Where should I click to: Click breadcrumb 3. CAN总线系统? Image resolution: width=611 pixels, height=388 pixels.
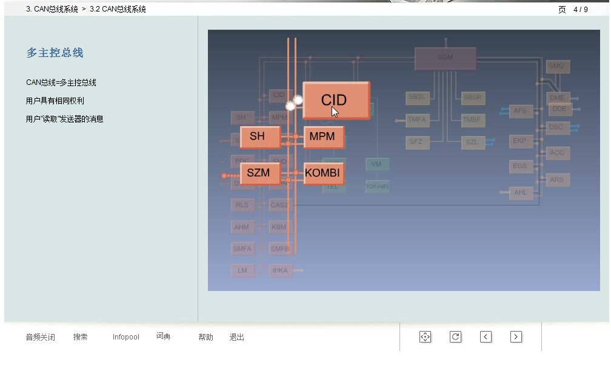tap(52, 9)
